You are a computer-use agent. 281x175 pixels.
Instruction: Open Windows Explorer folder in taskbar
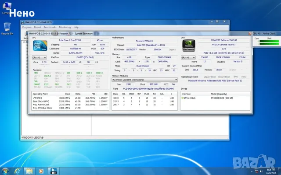click(x=29, y=171)
